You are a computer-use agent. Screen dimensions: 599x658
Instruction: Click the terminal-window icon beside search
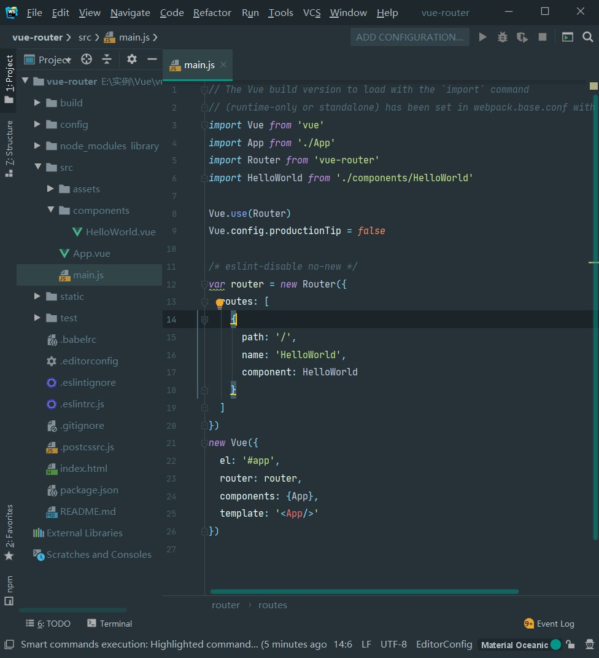568,37
